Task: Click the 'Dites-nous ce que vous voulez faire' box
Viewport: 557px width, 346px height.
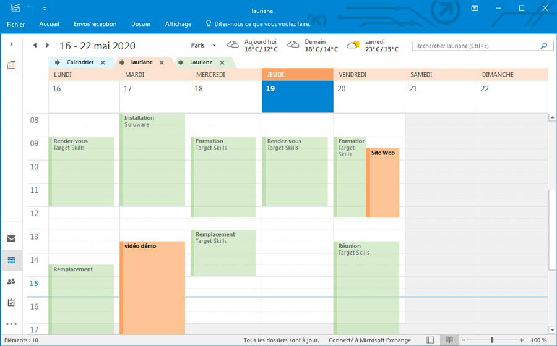Action: (258, 24)
